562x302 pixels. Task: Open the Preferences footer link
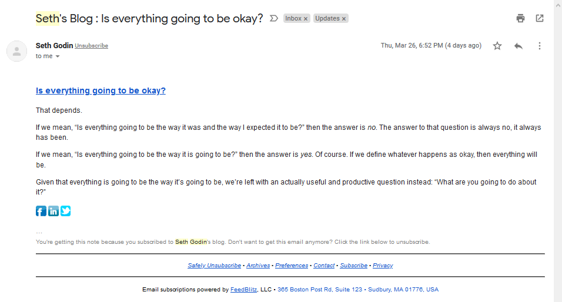(292, 266)
